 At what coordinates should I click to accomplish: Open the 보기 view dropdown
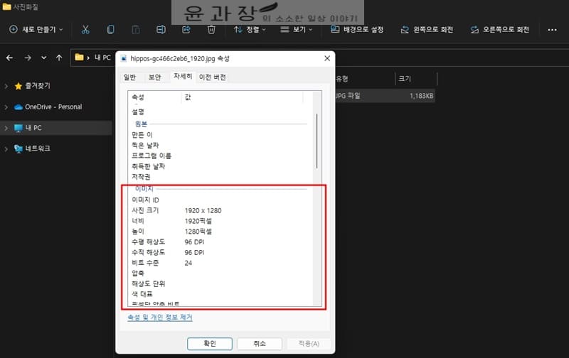tap(298, 30)
